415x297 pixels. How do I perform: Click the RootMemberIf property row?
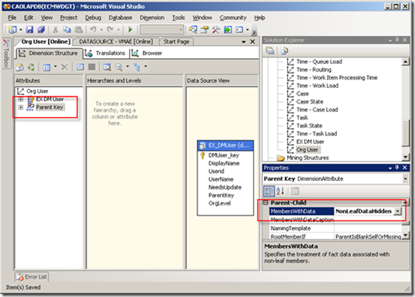(336, 236)
